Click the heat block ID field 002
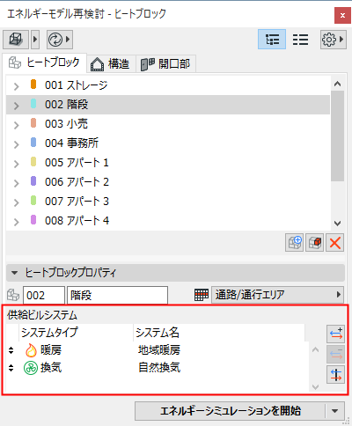The width and height of the screenshot is (352, 426). (x=44, y=295)
